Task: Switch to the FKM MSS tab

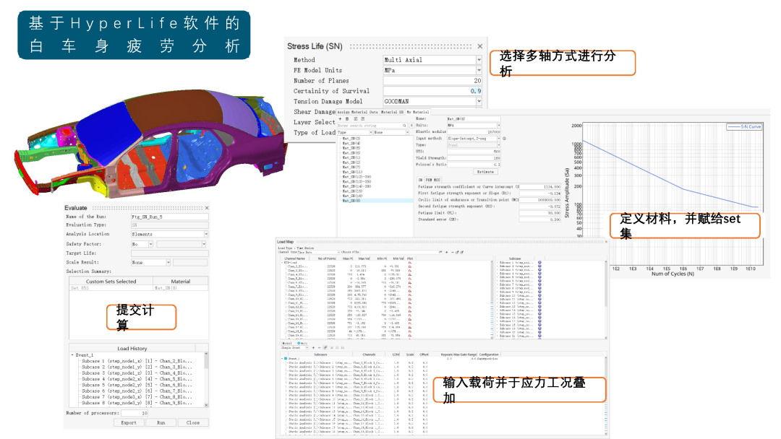Action: (432, 180)
